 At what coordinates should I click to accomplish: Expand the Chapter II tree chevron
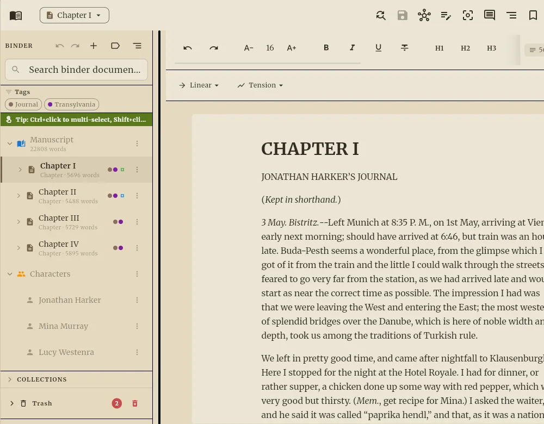tap(18, 196)
